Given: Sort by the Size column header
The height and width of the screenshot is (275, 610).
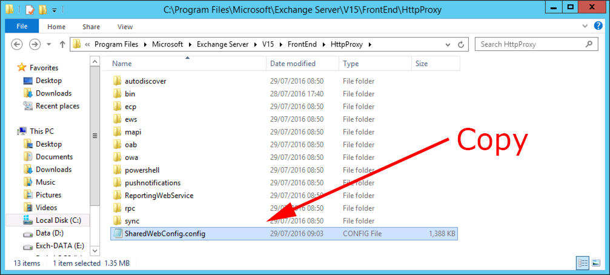Looking at the screenshot, I should (436, 64).
